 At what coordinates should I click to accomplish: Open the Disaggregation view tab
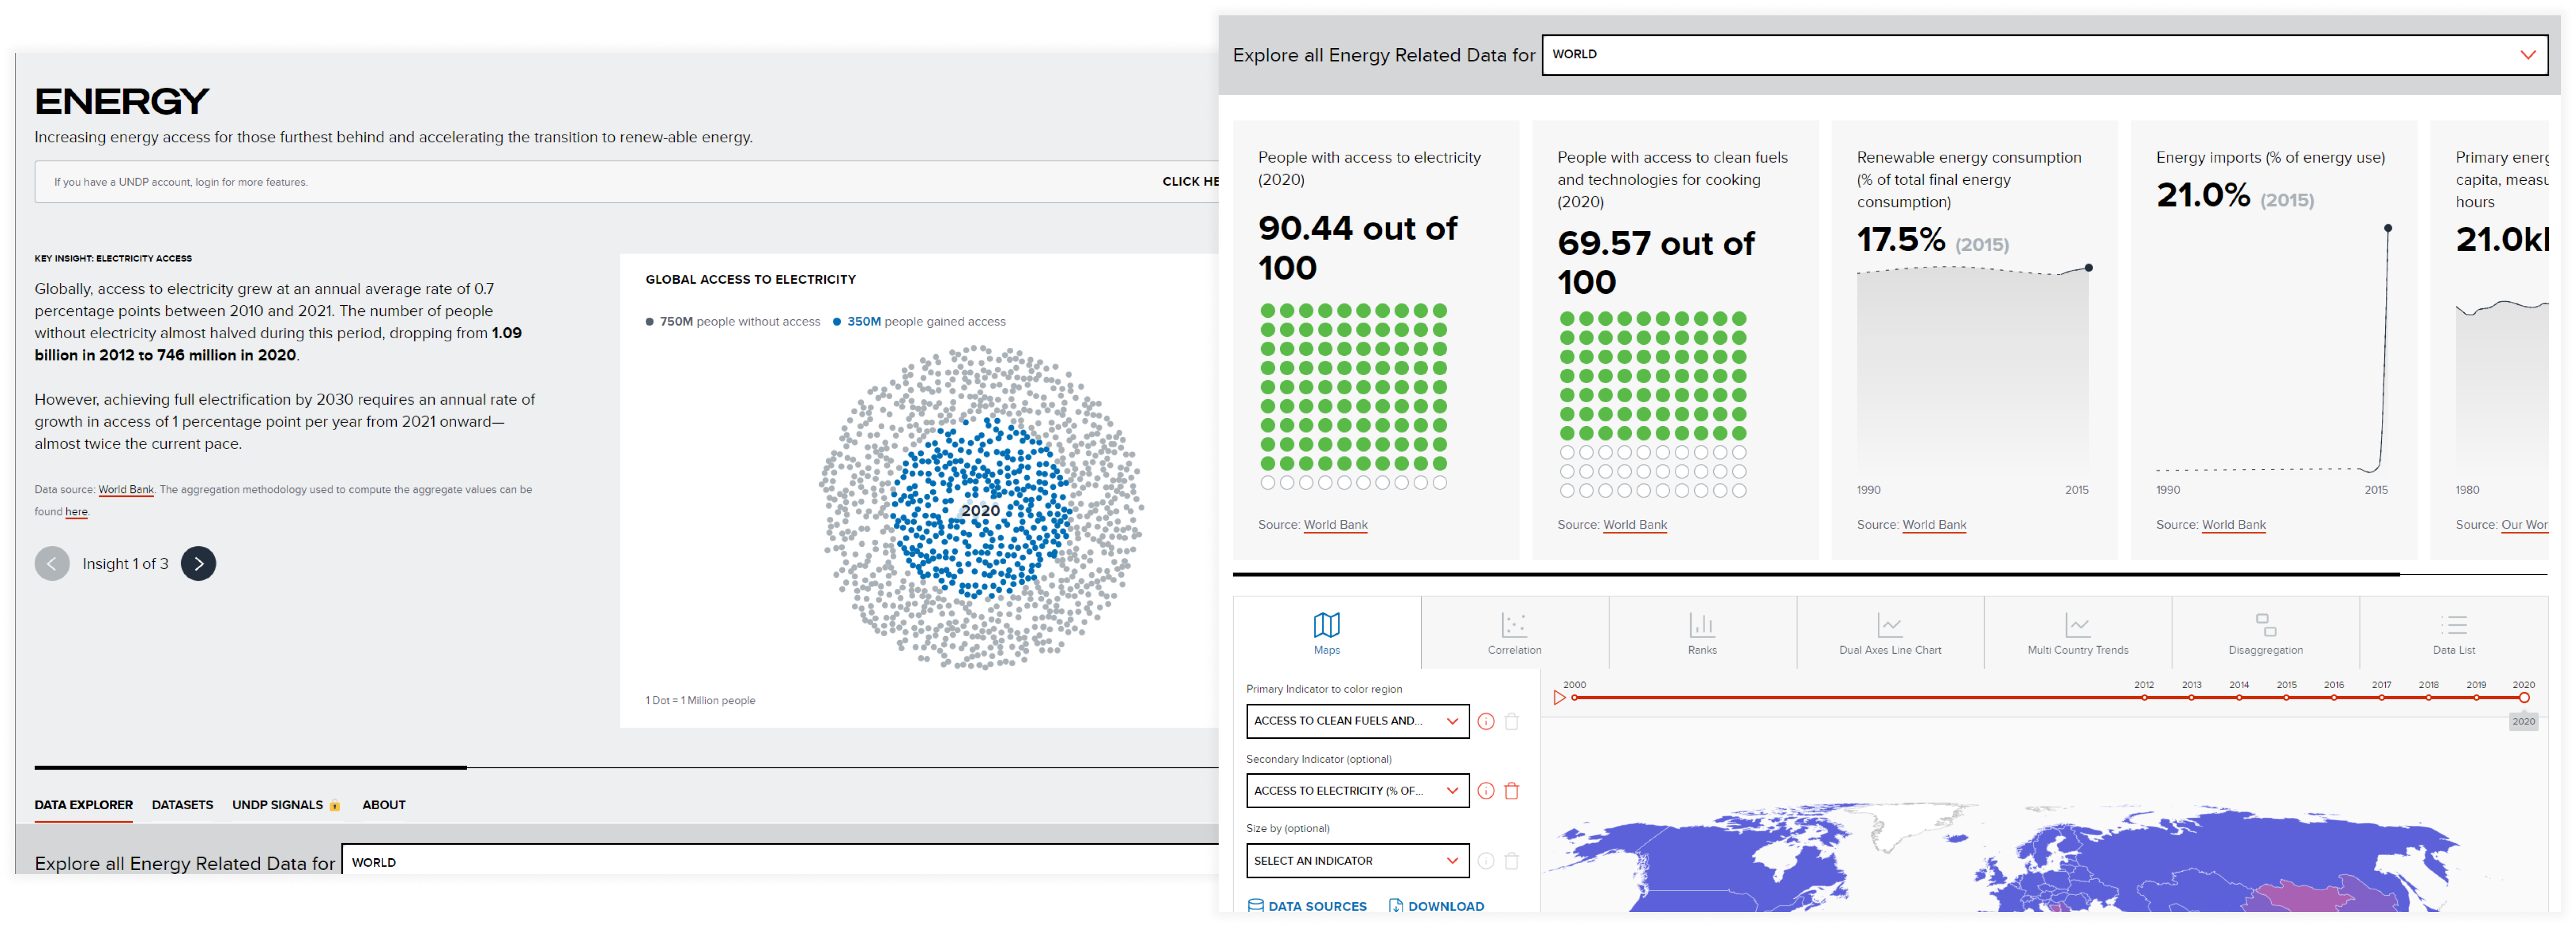pos(2265,633)
